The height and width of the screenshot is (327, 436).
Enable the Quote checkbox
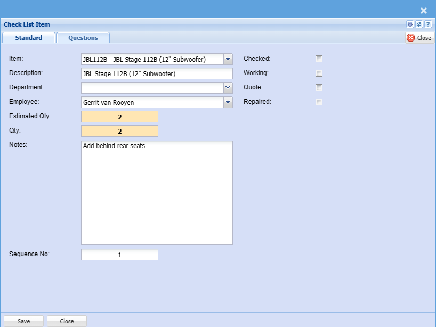point(319,88)
